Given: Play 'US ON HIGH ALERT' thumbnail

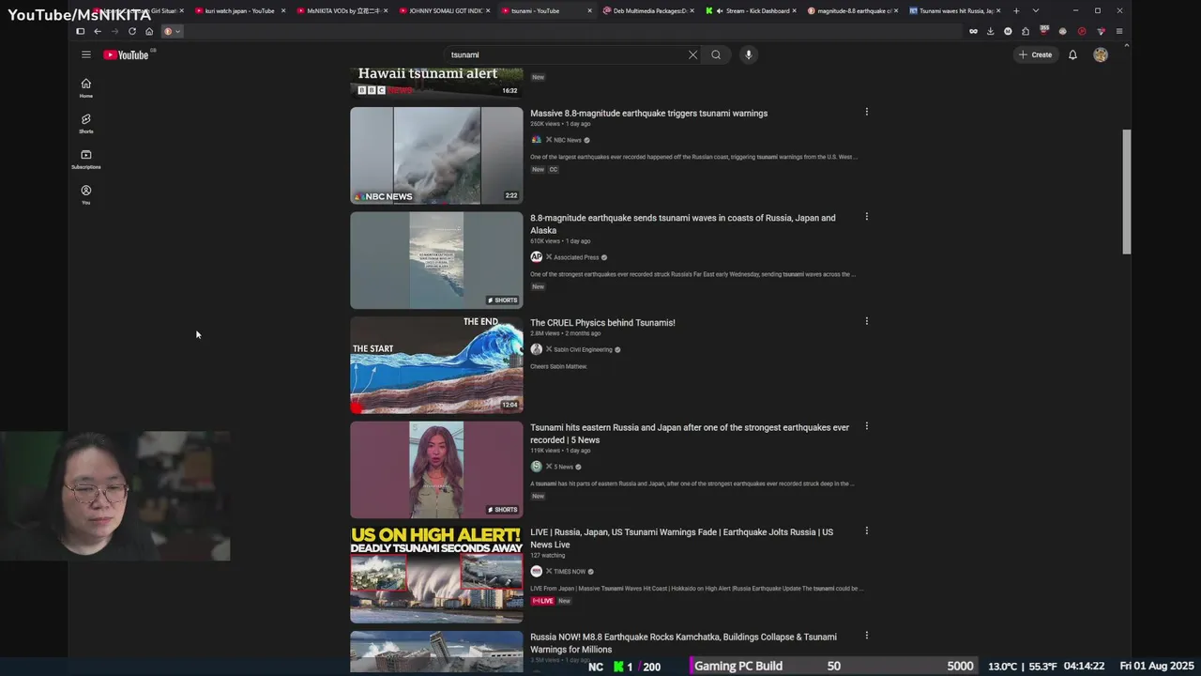Looking at the screenshot, I should coord(436,574).
